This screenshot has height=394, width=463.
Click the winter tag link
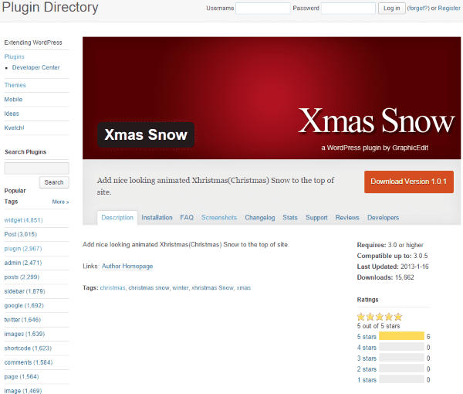point(181,288)
